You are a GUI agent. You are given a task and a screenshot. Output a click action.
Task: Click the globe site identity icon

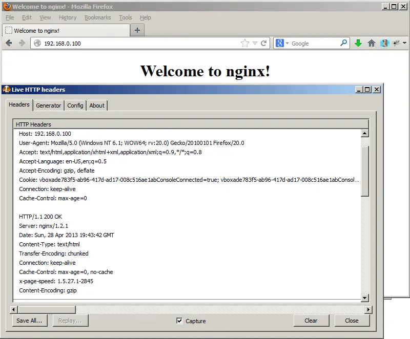click(x=37, y=43)
